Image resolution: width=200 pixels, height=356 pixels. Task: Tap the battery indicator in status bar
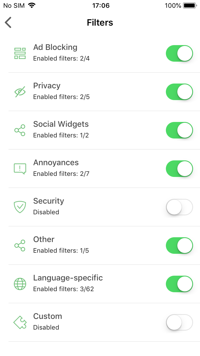(190, 6)
